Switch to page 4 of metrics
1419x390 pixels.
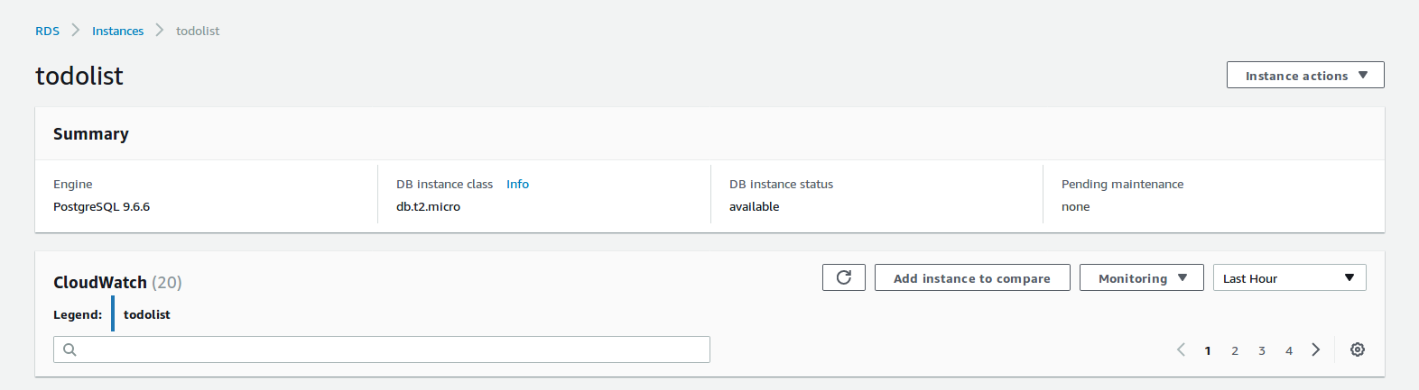1289,350
